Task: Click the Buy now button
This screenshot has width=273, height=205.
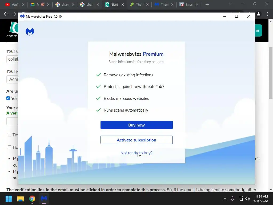Action: pos(136,125)
